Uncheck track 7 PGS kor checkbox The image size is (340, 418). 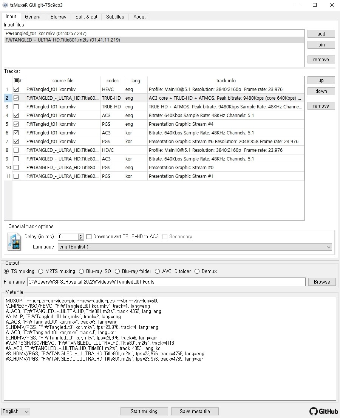pos(16,141)
